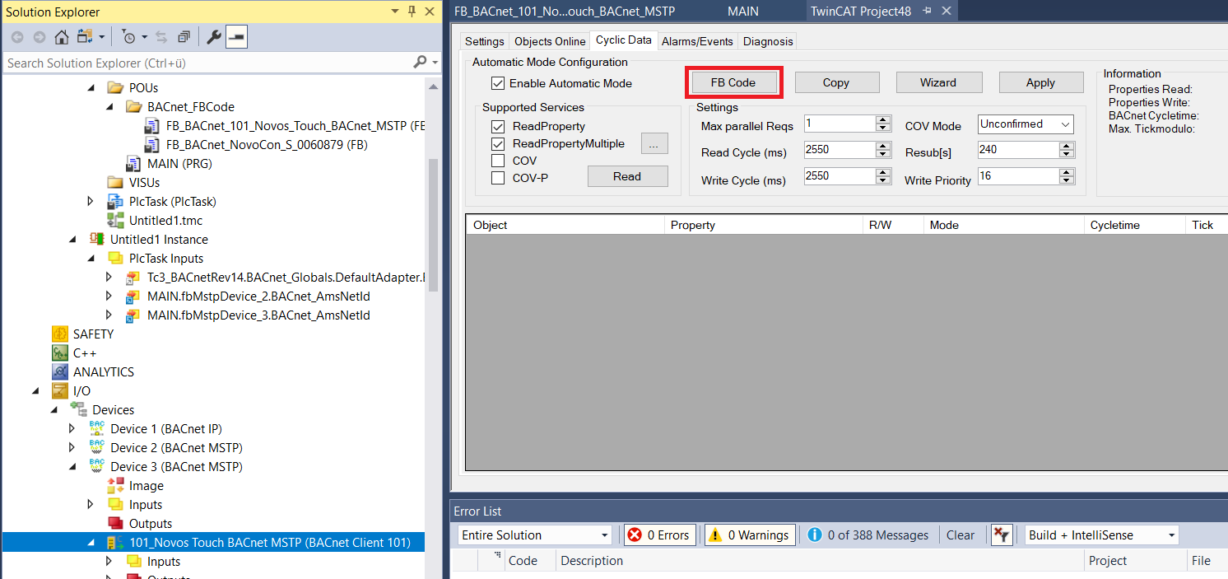Expand Device 1 (BACnet IP) node
The height and width of the screenshot is (579, 1228).
[72, 428]
